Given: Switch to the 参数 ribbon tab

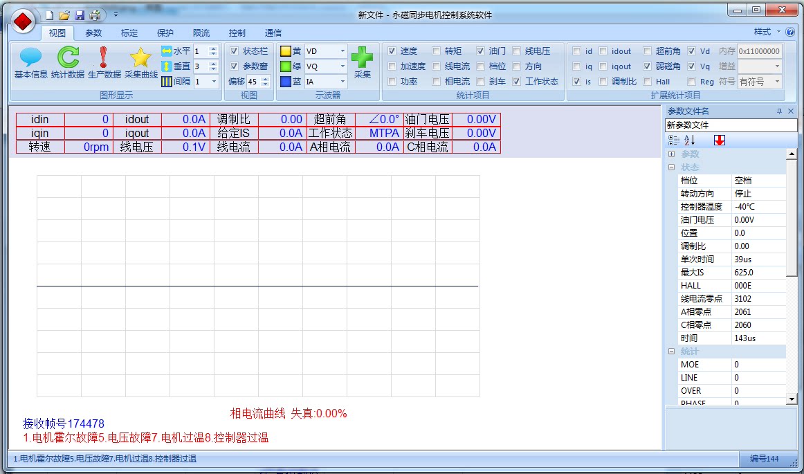Looking at the screenshot, I should click(93, 33).
